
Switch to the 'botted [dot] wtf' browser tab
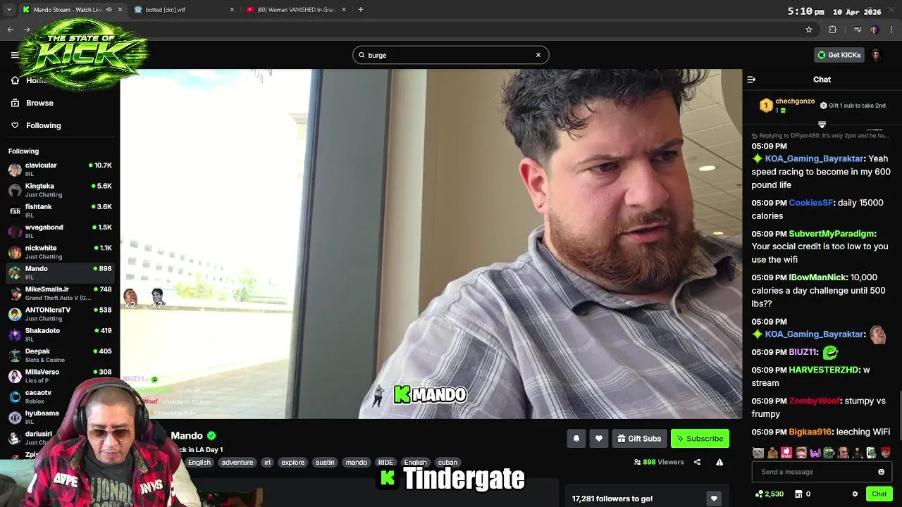coord(183,10)
